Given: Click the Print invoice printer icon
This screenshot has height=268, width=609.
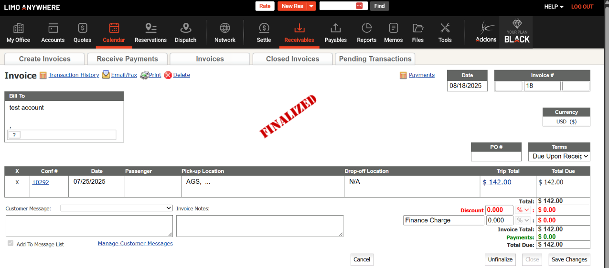Looking at the screenshot, I should click(x=144, y=75).
